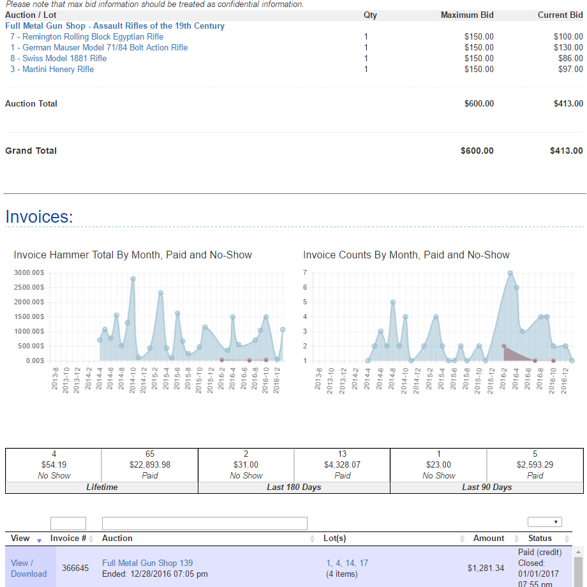Open lot 1 German Mauser Model 71/84 rifle
This screenshot has height=587, width=587.
click(99, 48)
